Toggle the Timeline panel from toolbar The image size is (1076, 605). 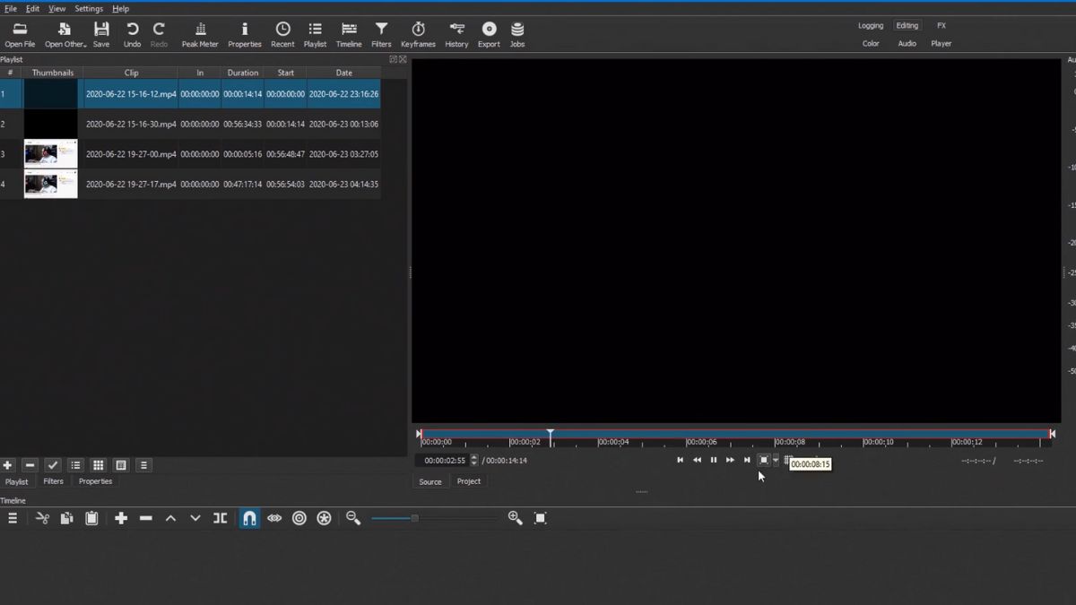tap(349, 35)
